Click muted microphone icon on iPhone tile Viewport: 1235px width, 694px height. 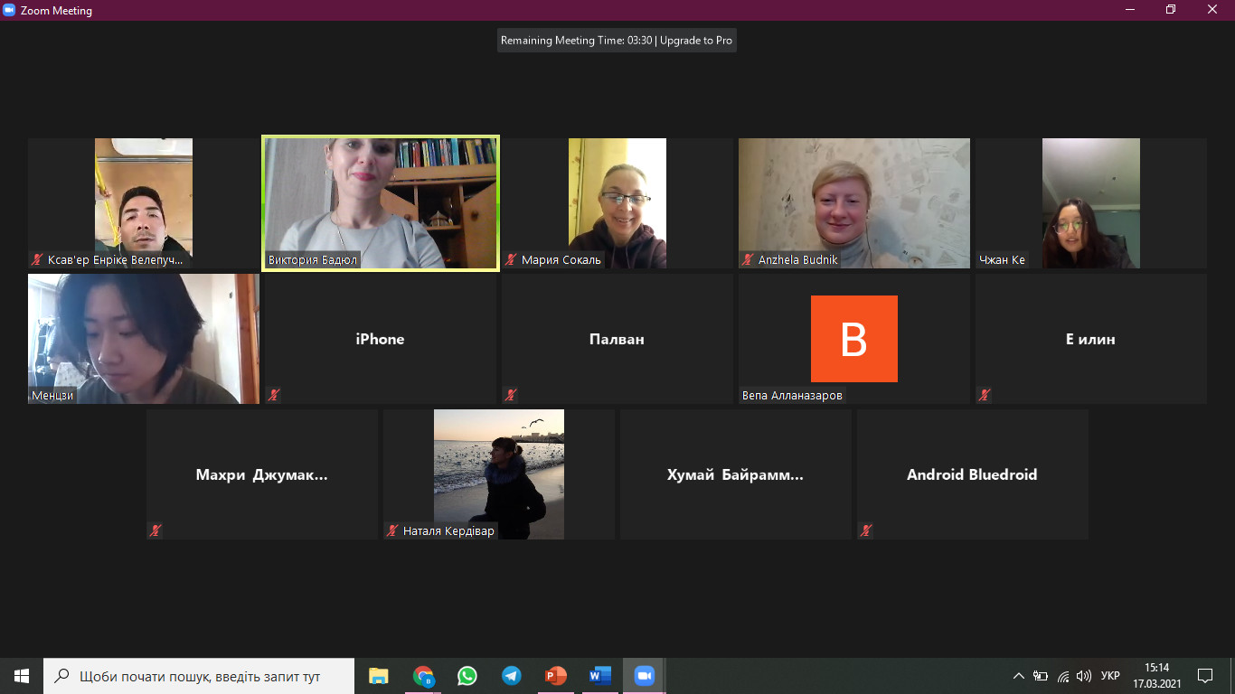(x=274, y=395)
